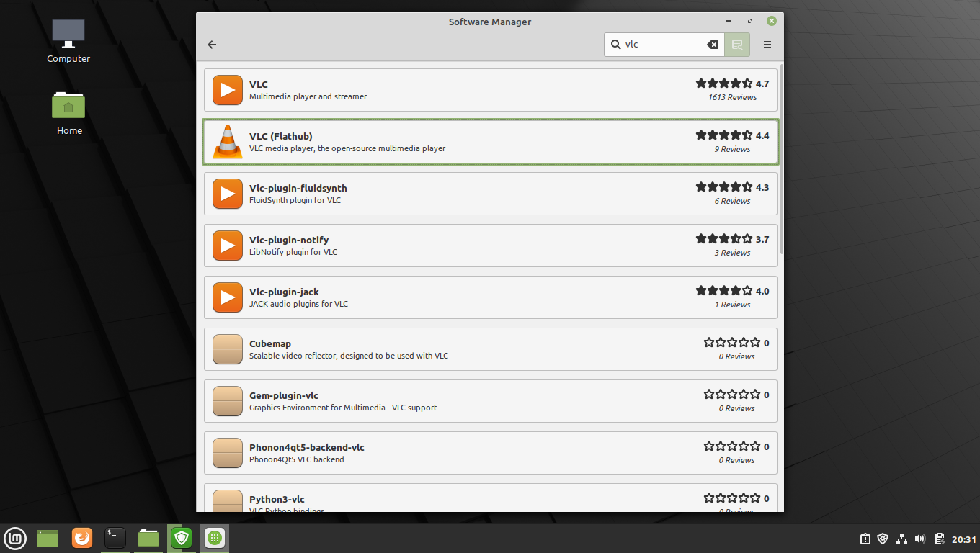Click the search magnifier icon
The image size is (980, 553).
(615, 45)
